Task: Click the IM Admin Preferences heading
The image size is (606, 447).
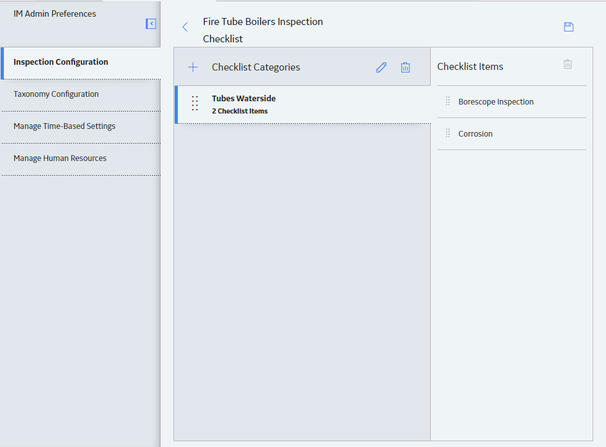Action: point(55,14)
